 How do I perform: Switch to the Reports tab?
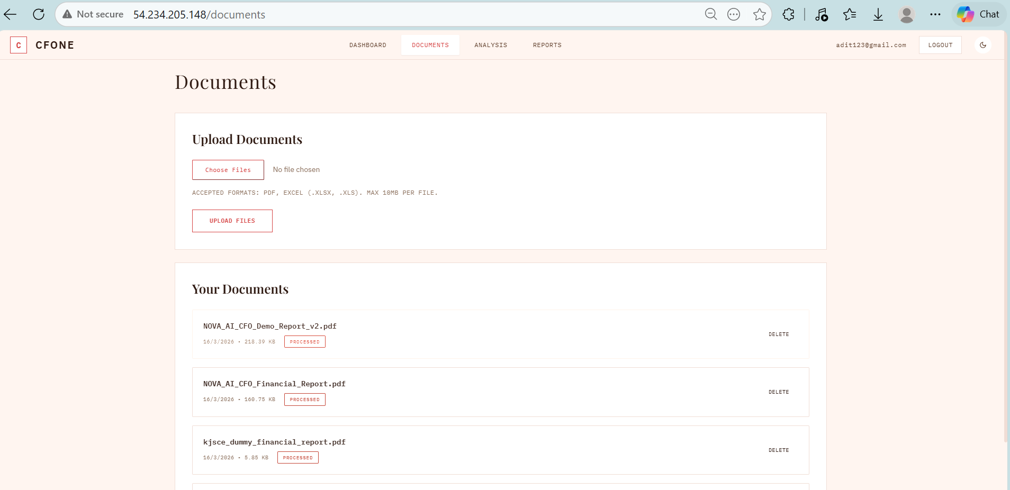point(547,45)
